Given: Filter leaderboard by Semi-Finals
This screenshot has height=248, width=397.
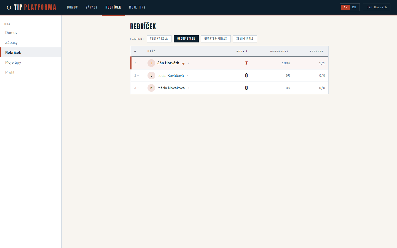Looking at the screenshot, I should [245, 39].
